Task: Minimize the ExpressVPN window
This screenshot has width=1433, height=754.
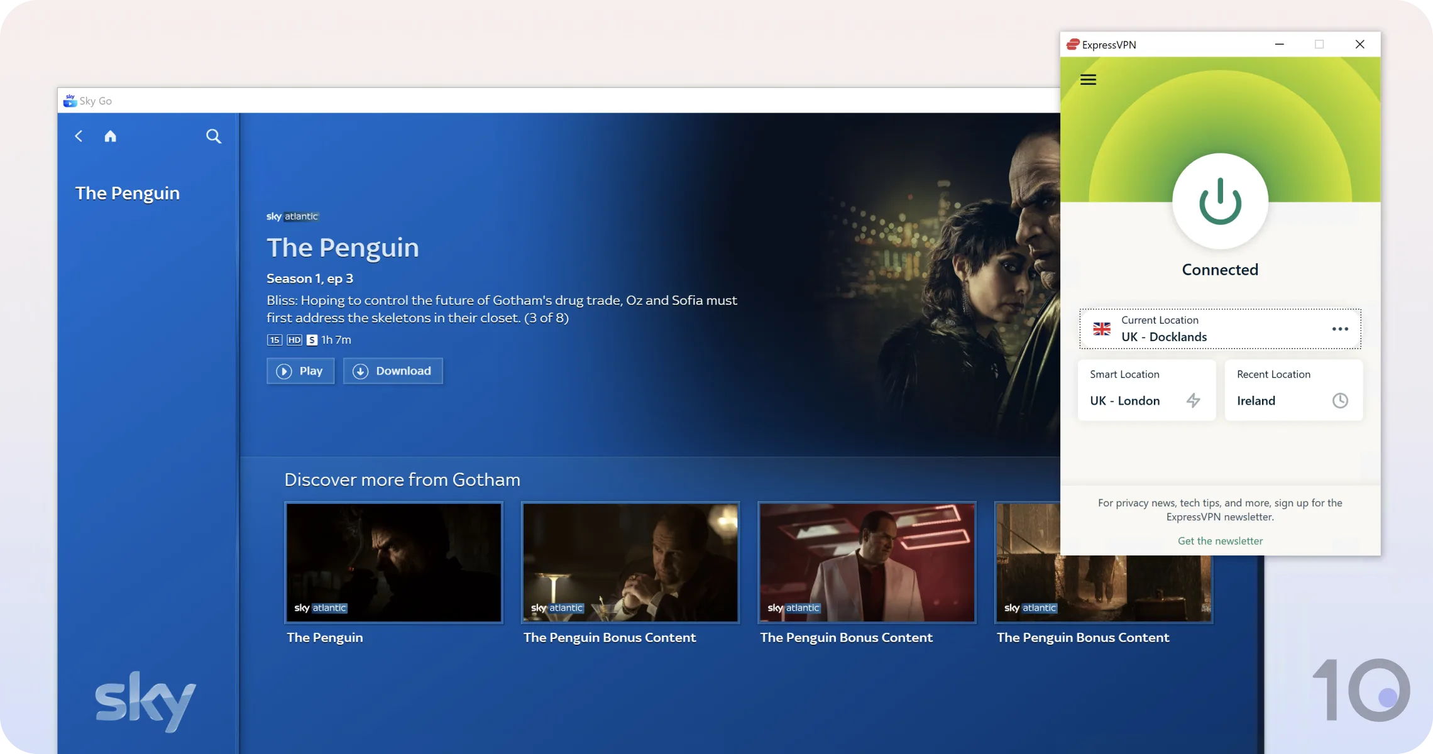Action: [x=1279, y=45]
